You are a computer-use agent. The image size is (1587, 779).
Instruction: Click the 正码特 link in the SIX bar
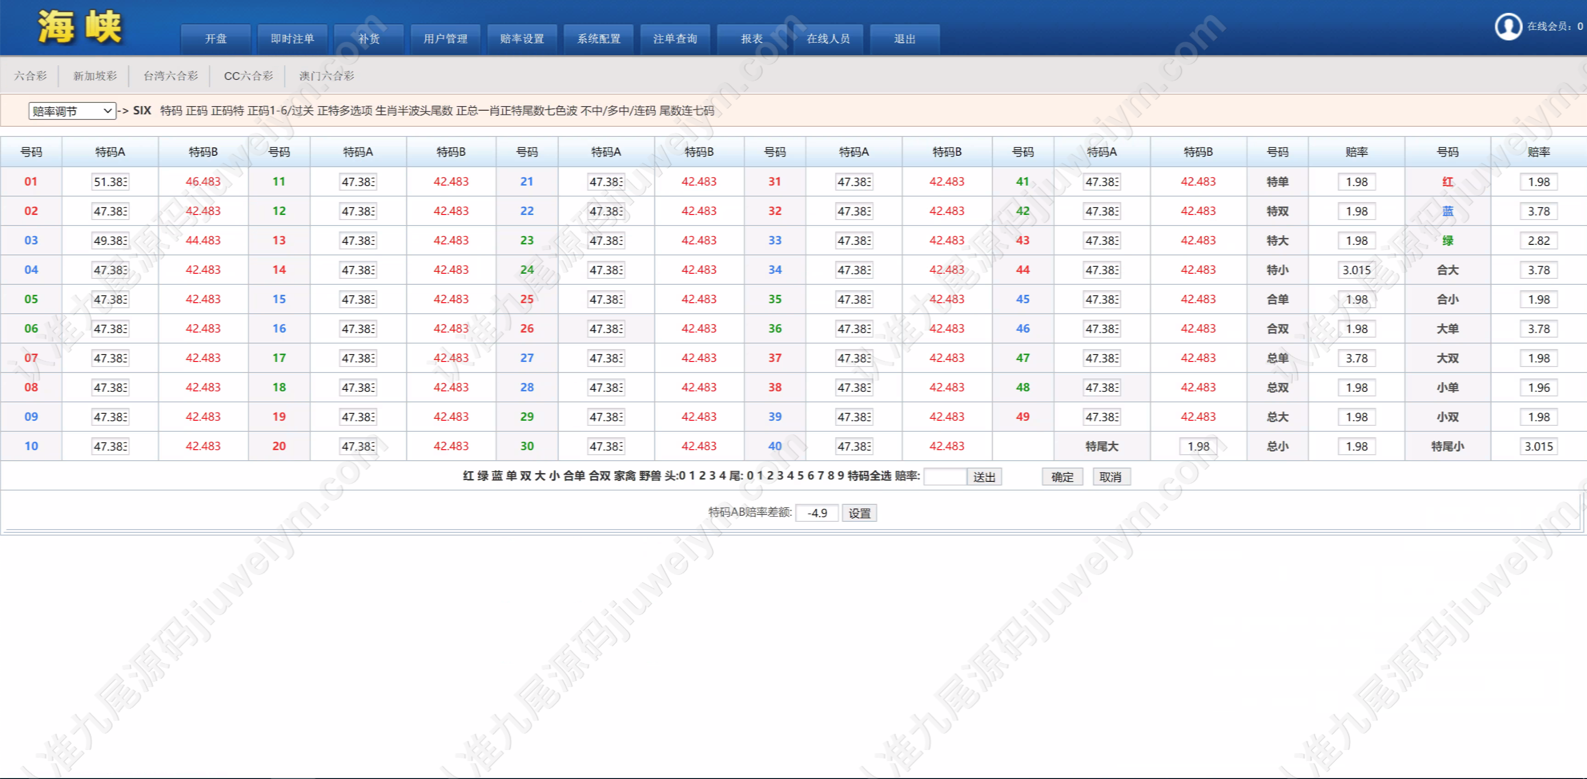227,111
